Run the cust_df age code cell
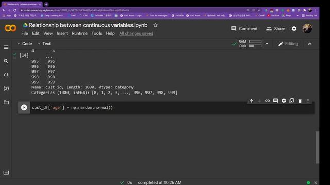Image resolution: width=330 pixels, height=185 pixels. click(24, 107)
